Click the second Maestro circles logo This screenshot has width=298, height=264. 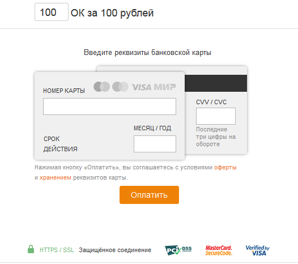120,87
